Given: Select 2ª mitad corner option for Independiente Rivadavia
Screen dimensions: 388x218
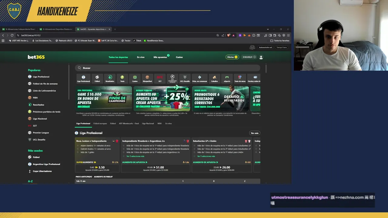Looking at the screenshot, I should point(156,149).
